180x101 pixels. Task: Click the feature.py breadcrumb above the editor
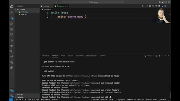click(48, 9)
